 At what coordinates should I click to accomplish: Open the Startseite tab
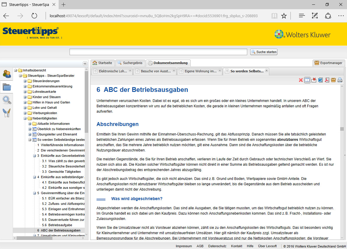tap(102, 63)
